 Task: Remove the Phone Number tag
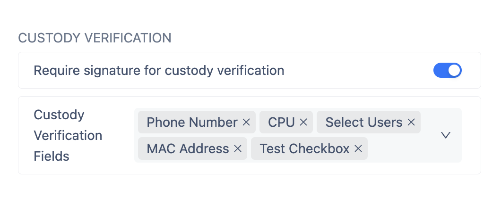(246, 123)
